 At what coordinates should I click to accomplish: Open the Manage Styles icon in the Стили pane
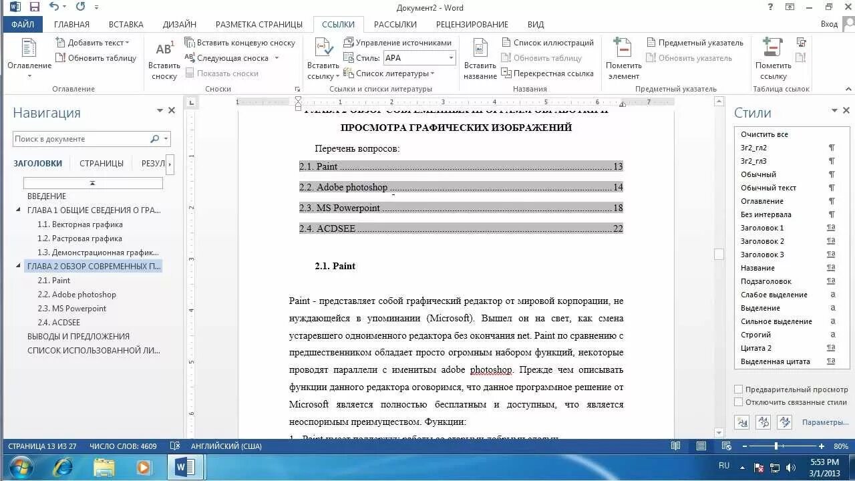pyautogui.click(x=784, y=422)
